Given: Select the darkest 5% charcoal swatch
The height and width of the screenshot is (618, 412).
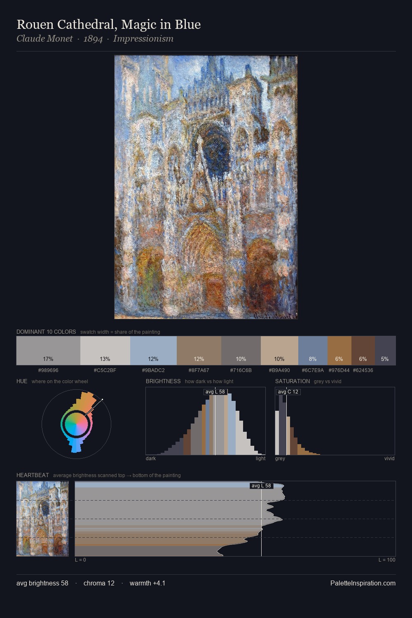Looking at the screenshot, I should (x=385, y=351).
